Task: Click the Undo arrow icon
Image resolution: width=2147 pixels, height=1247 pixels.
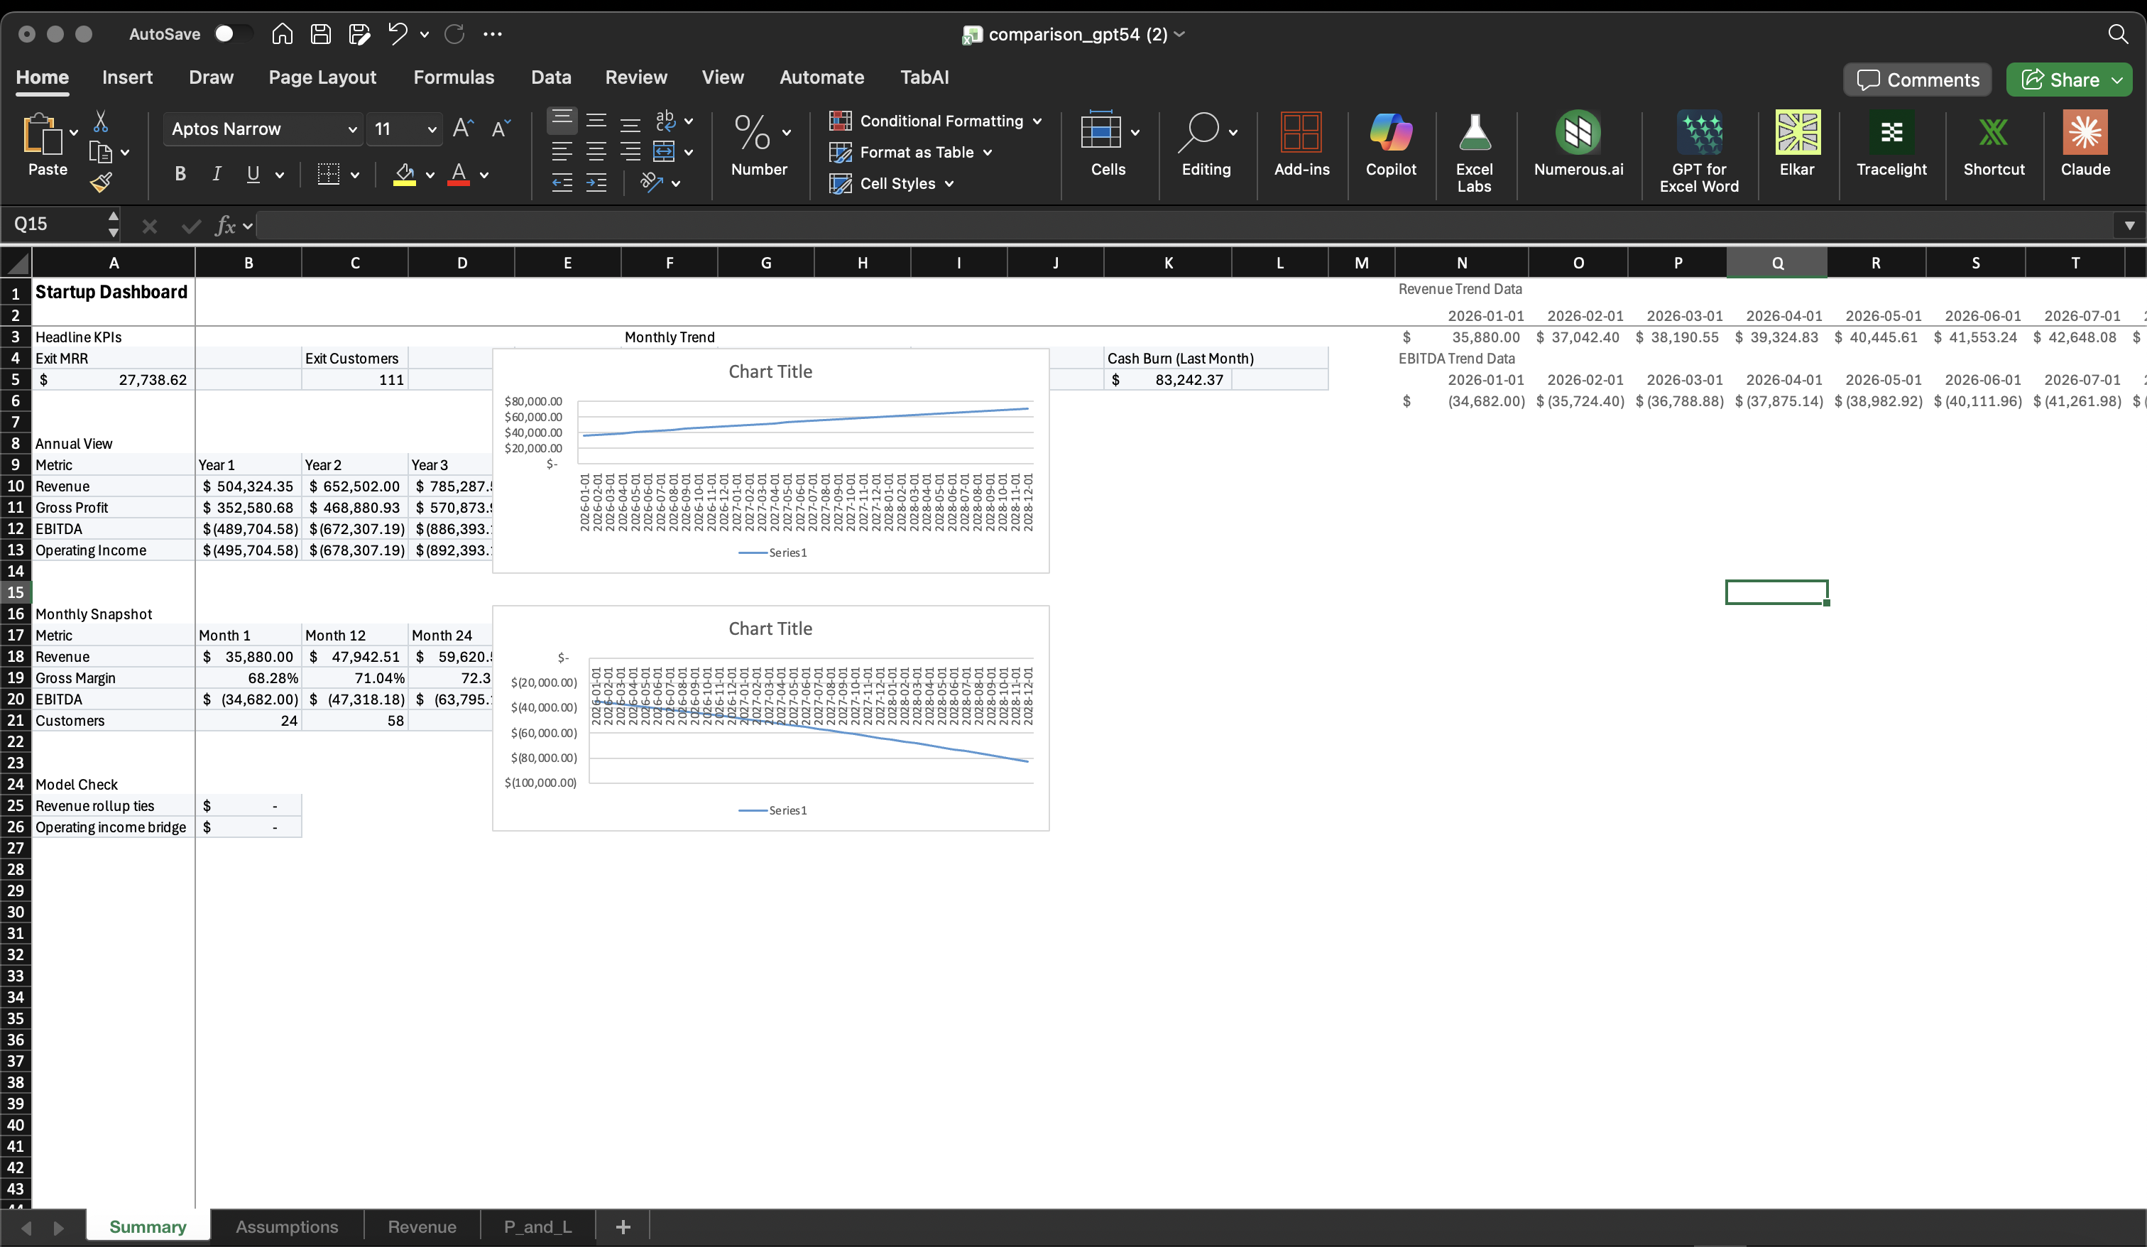Action: pos(397,34)
